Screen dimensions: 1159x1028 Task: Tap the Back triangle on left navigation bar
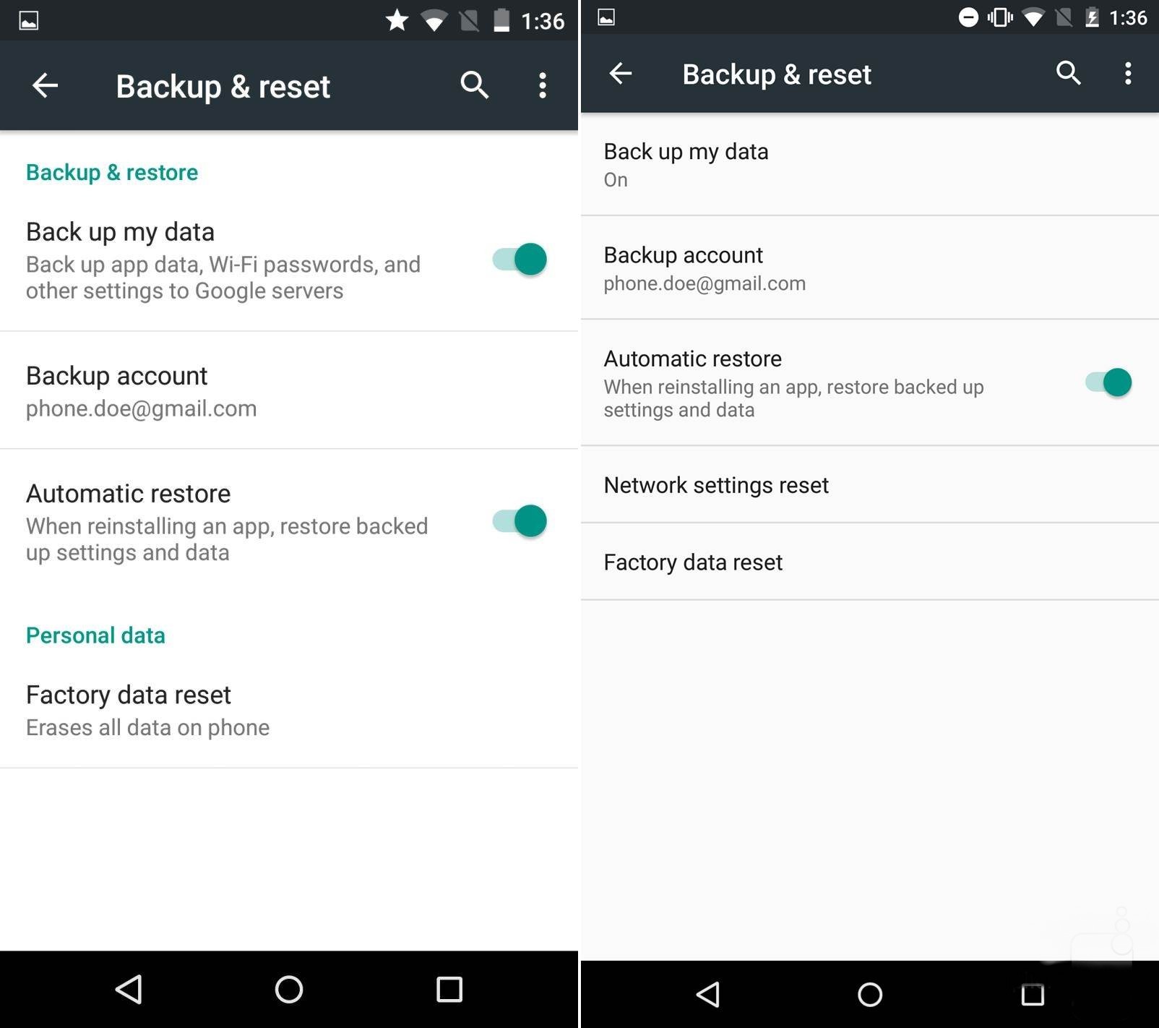point(129,989)
